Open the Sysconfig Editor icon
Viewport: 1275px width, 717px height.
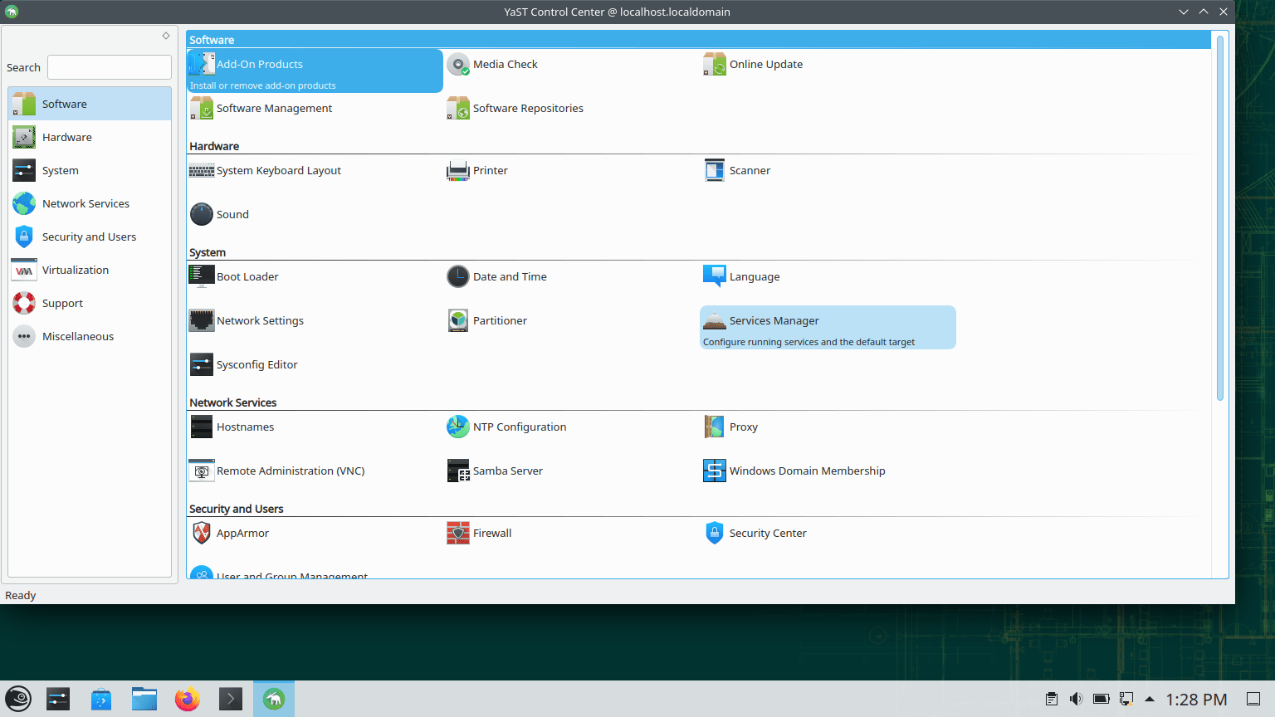(x=202, y=364)
